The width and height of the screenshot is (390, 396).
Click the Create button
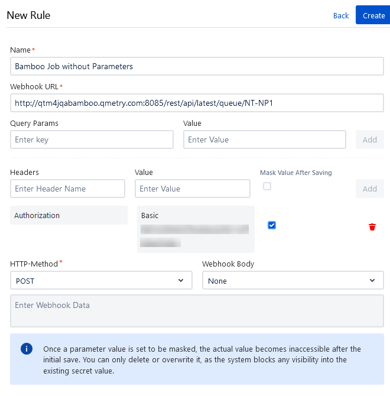pyautogui.click(x=373, y=15)
